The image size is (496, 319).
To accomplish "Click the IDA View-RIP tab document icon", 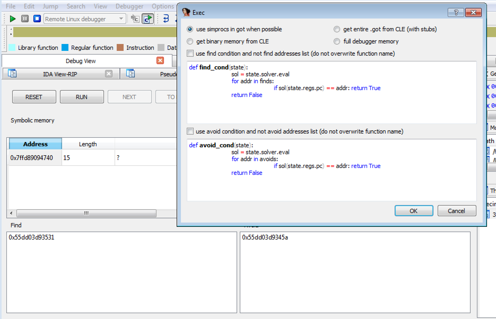I will (x=12, y=73).
